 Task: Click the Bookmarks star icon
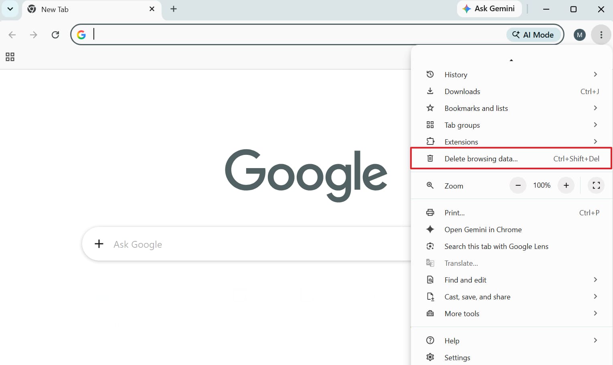pyautogui.click(x=430, y=108)
